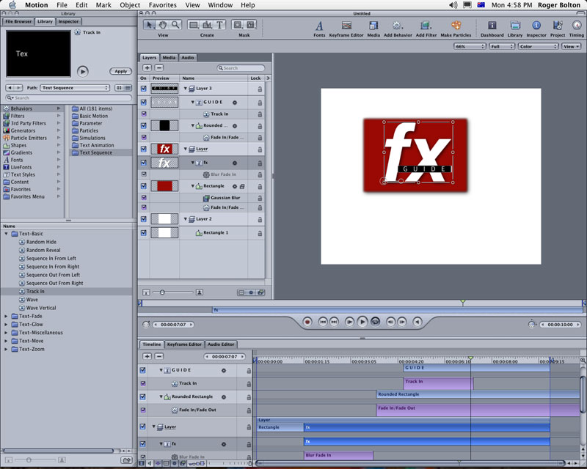Open the View options dropdown

coord(572,46)
